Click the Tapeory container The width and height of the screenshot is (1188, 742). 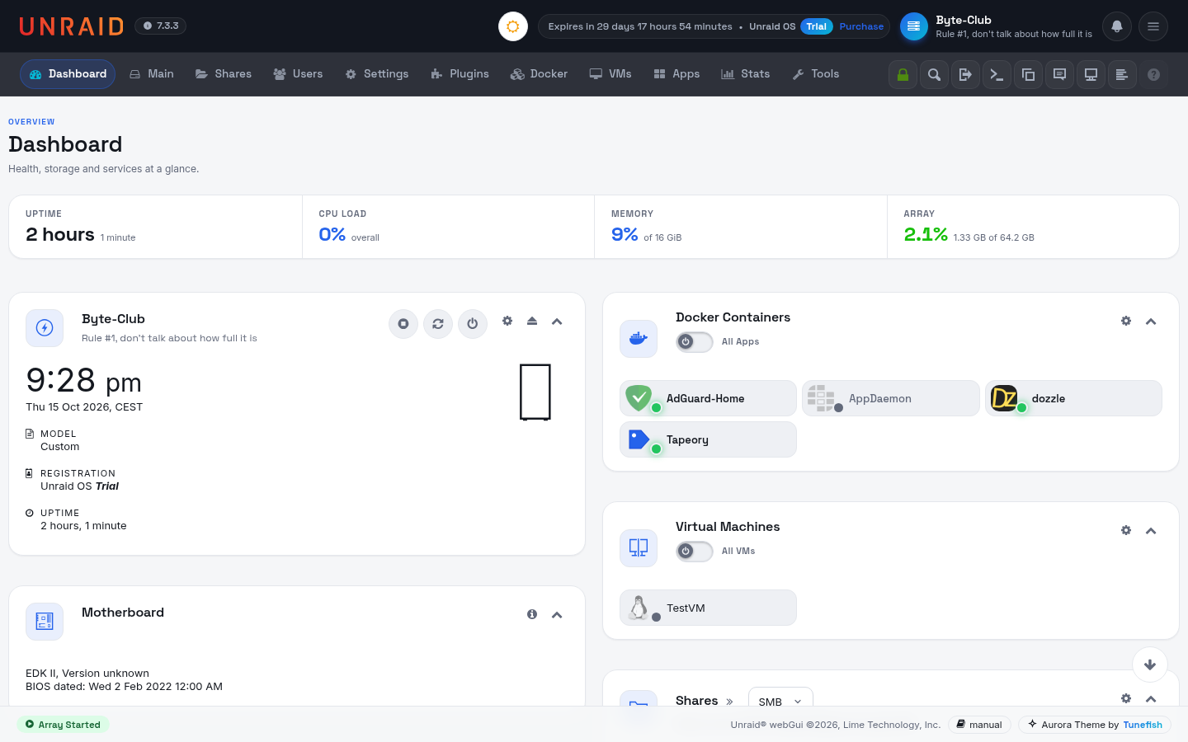pyautogui.click(x=708, y=439)
